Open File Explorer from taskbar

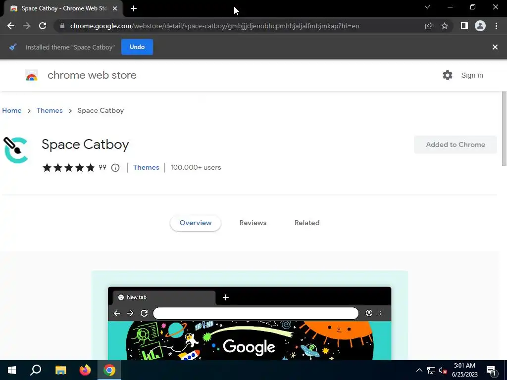click(60, 370)
